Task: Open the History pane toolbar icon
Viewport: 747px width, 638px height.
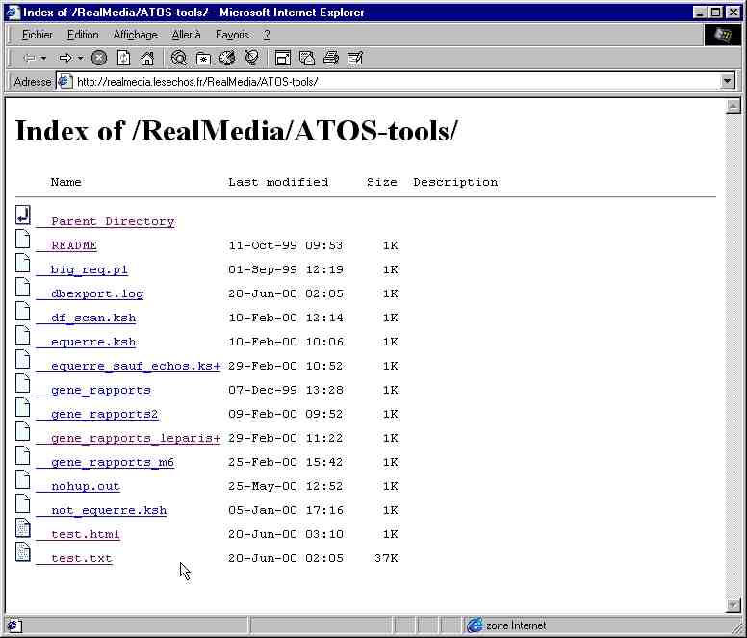Action: pos(227,58)
